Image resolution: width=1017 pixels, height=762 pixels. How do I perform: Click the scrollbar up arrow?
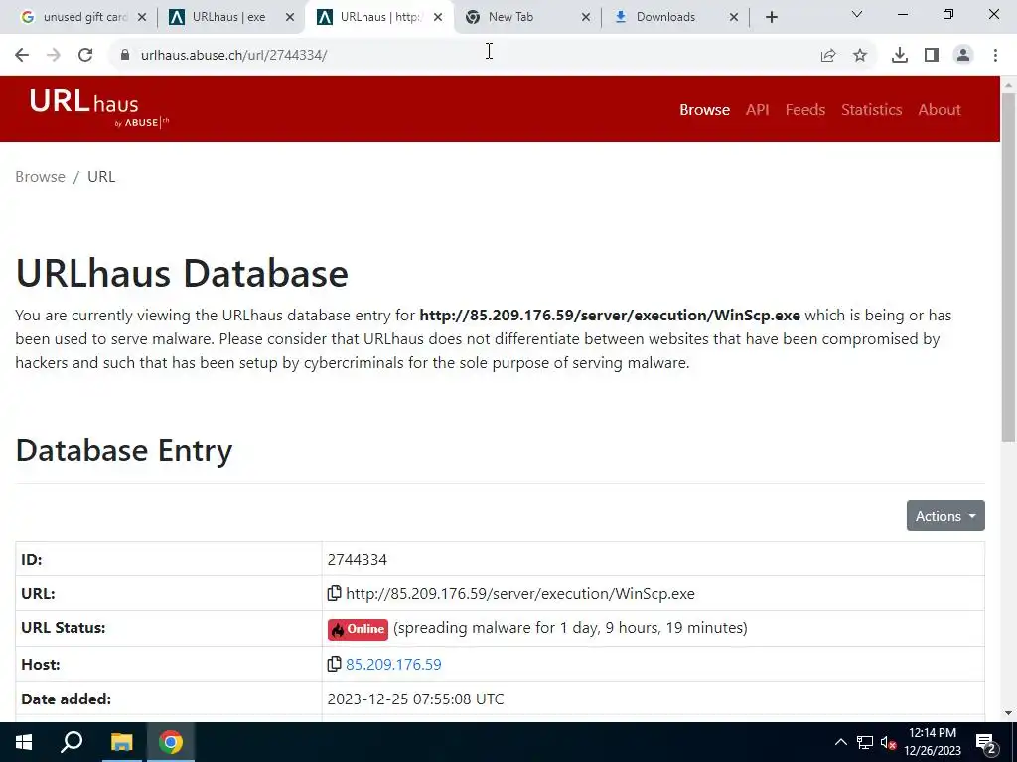(1008, 84)
